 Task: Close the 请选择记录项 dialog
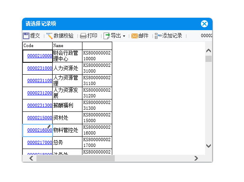204,24
